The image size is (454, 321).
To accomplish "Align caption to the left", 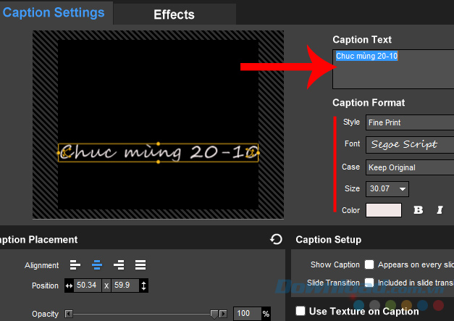I will pos(75,265).
